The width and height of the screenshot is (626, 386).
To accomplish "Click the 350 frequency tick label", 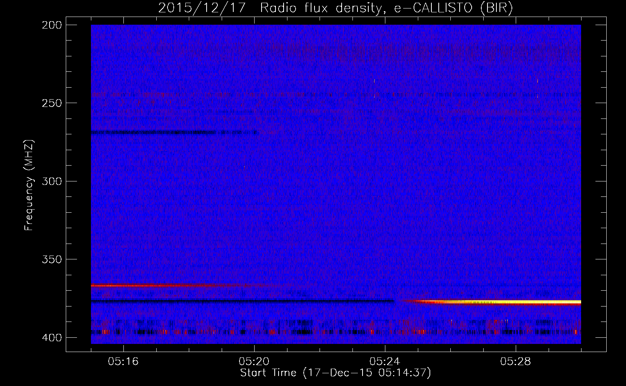I will [x=51, y=259].
